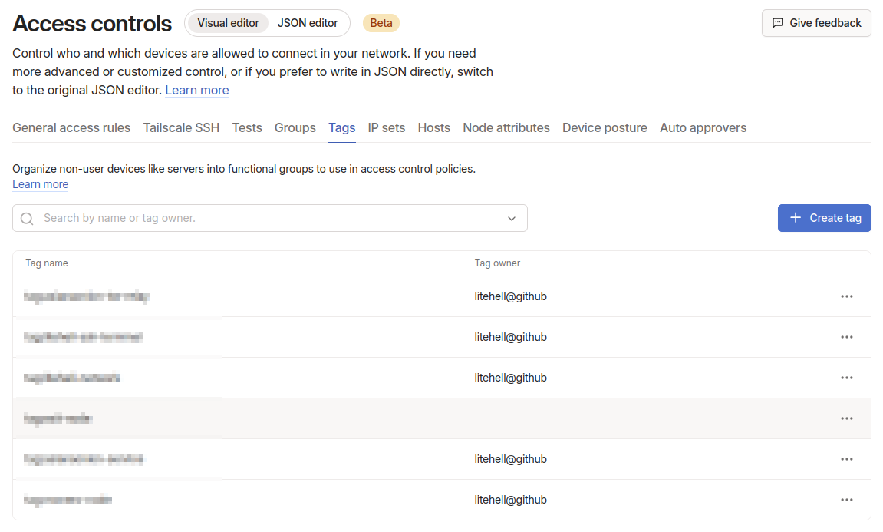Click the speech bubble icon on Give feedback
The width and height of the screenshot is (883, 532).
pos(777,23)
